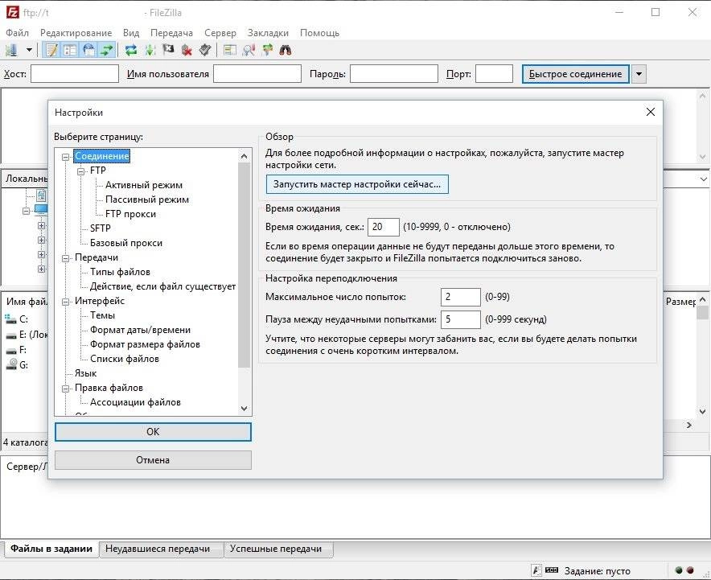Select Пассивный режим settings page
711x580 pixels.
point(147,200)
